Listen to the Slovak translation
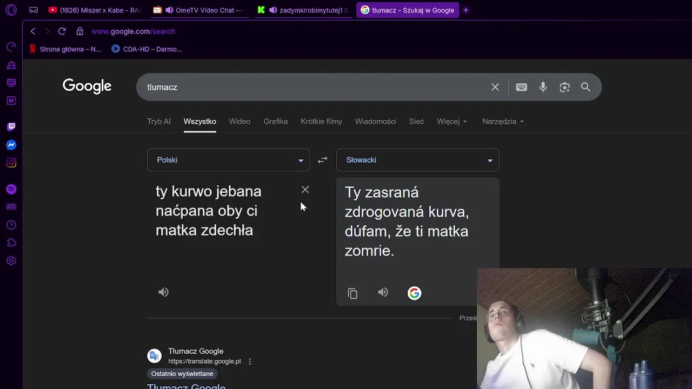This screenshot has width=692, height=389. 383,292
